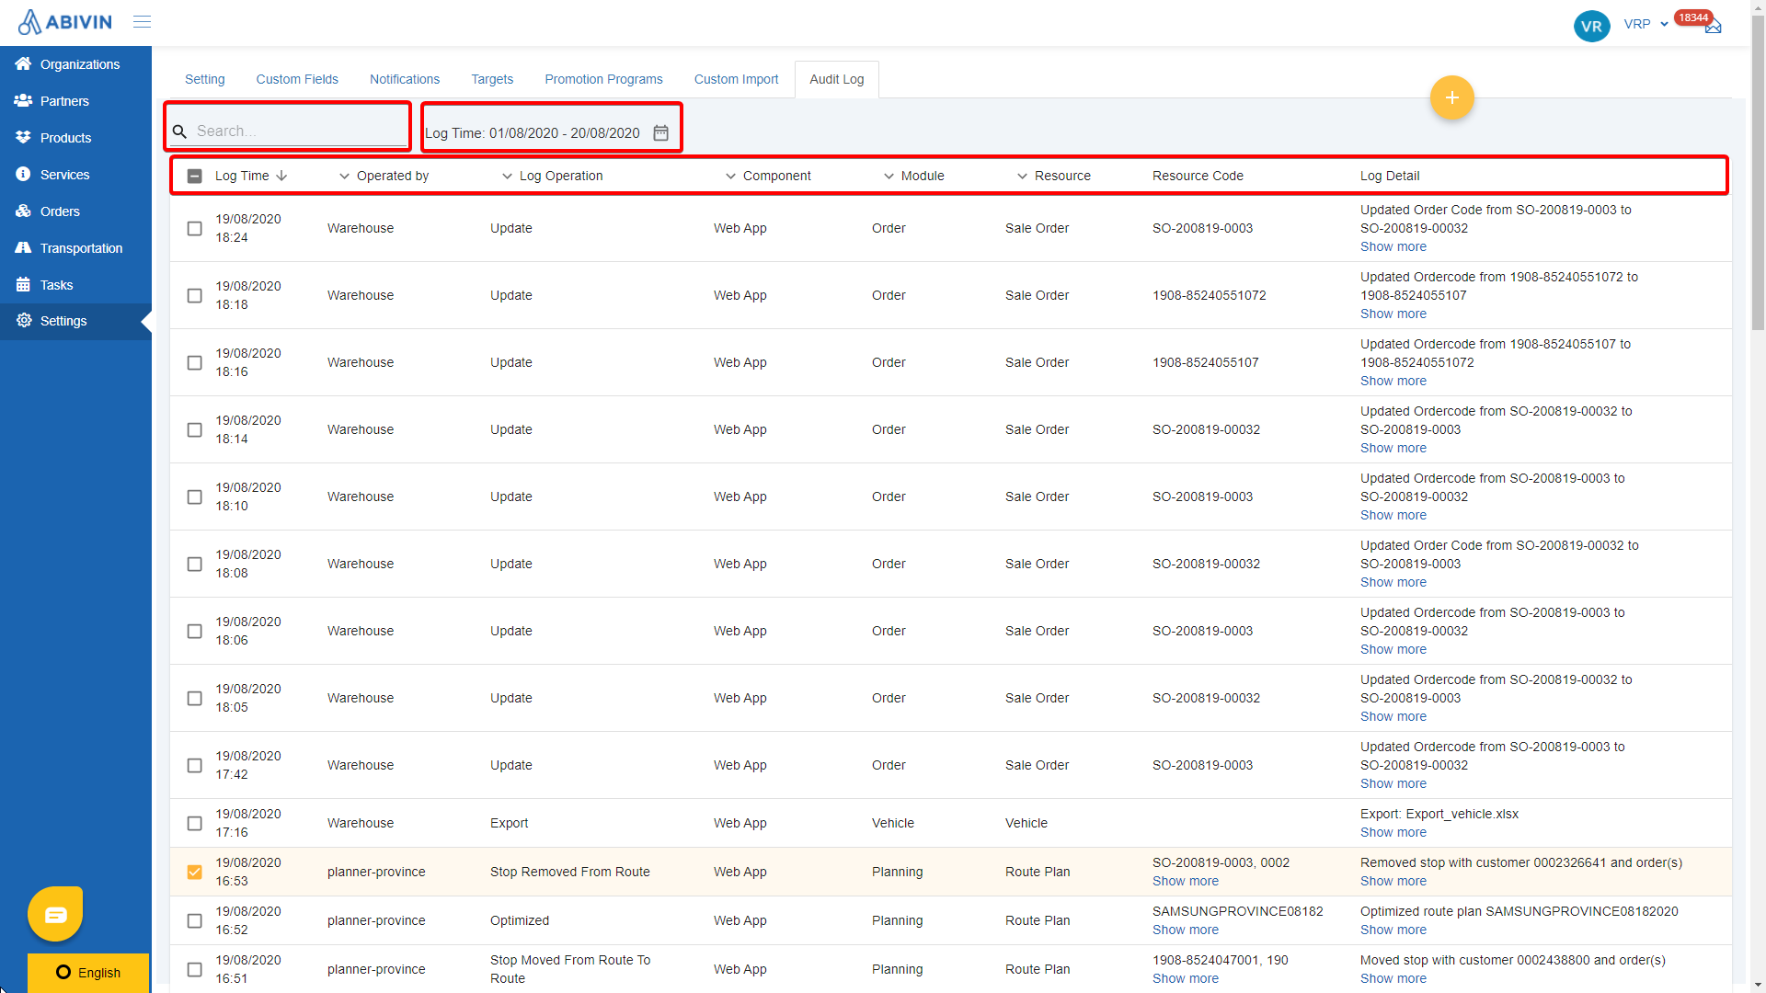This screenshot has width=1766, height=993.
Task: Show more for SO-200819-0003 18:24 log
Action: click(1393, 246)
